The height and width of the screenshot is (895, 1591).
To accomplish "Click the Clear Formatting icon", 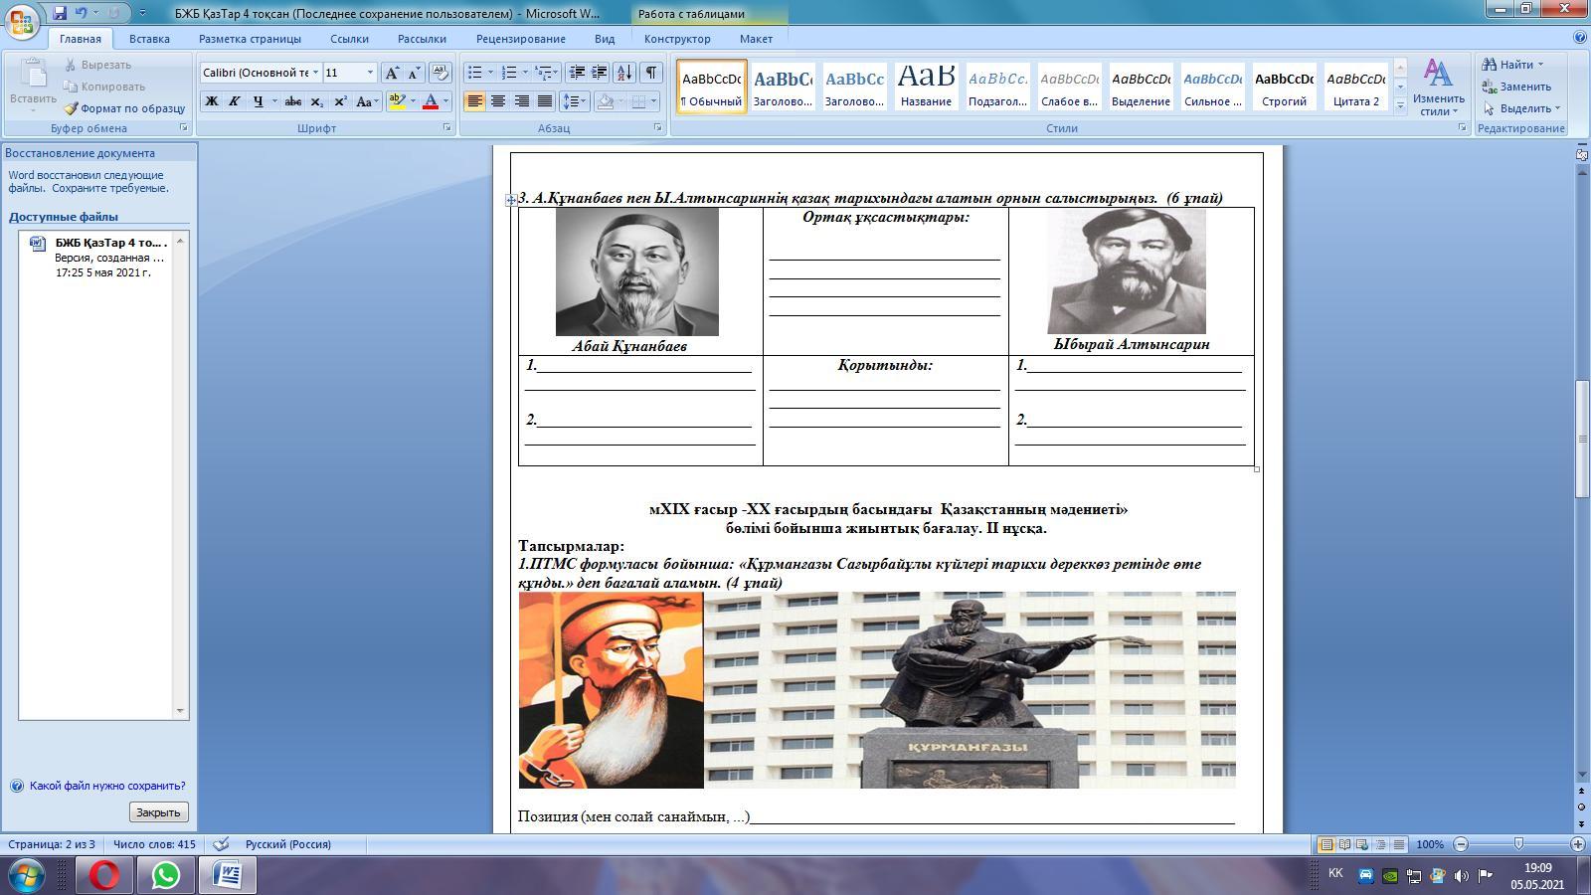I will [x=441, y=73].
